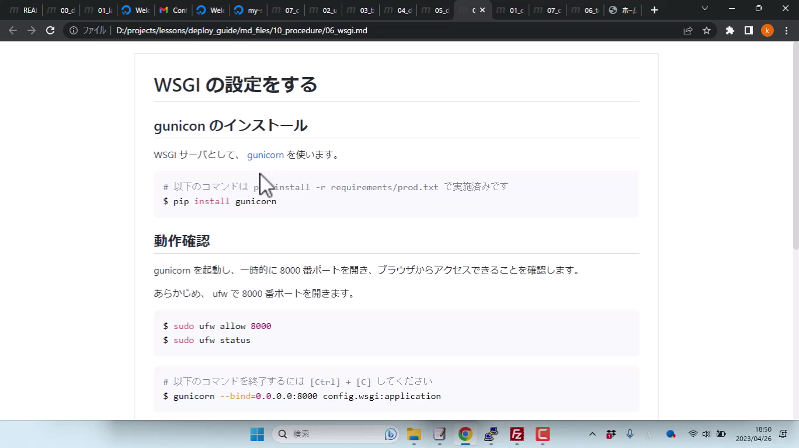Click the share page icon in address bar

pyautogui.click(x=688, y=30)
